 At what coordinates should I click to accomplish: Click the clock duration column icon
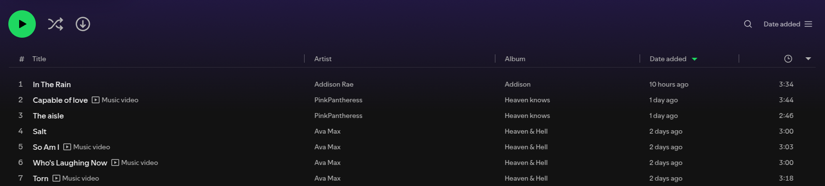788,59
